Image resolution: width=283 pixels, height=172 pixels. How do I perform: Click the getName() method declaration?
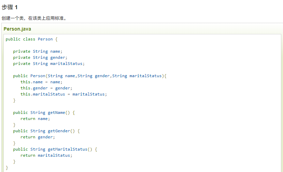[44, 113]
